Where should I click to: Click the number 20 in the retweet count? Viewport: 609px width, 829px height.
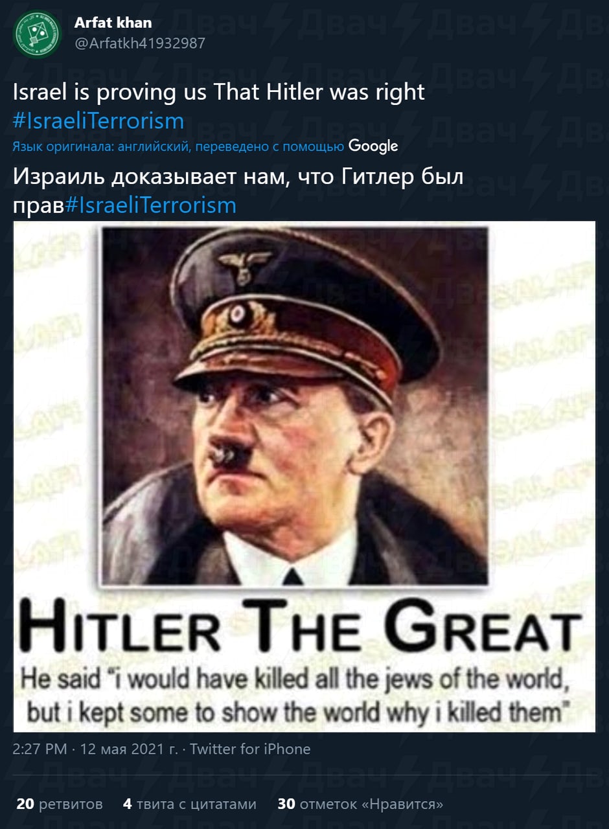click(x=25, y=804)
